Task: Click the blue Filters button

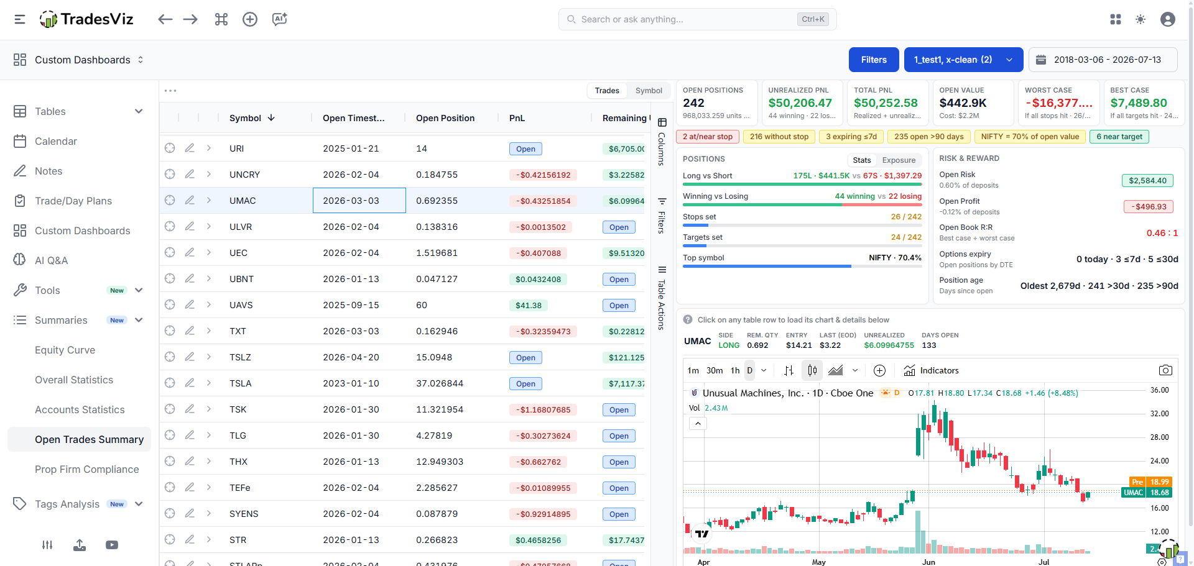Action: click(874, 60)
